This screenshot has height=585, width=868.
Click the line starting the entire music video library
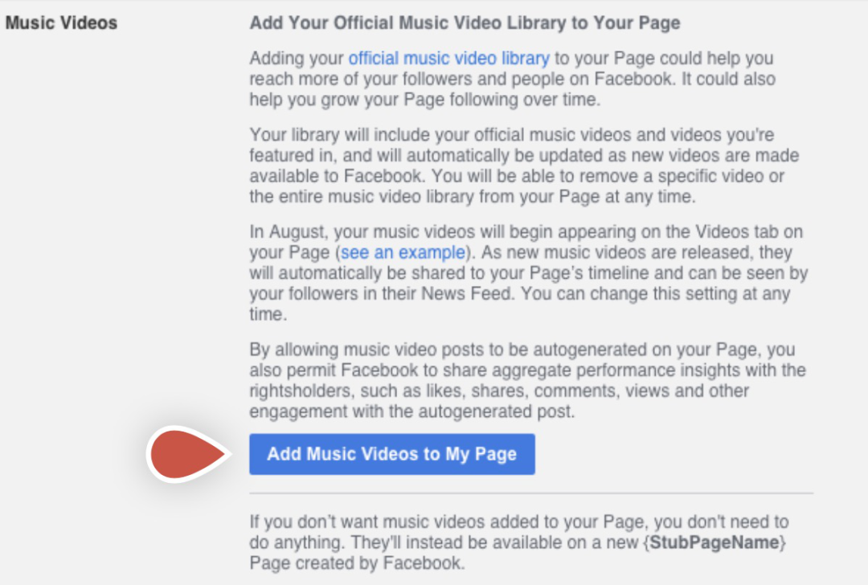click(x=473, y=197)
